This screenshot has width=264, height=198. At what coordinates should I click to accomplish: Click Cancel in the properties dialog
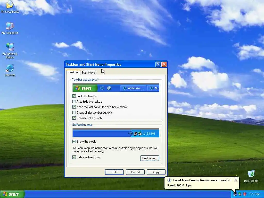[135, 172]
